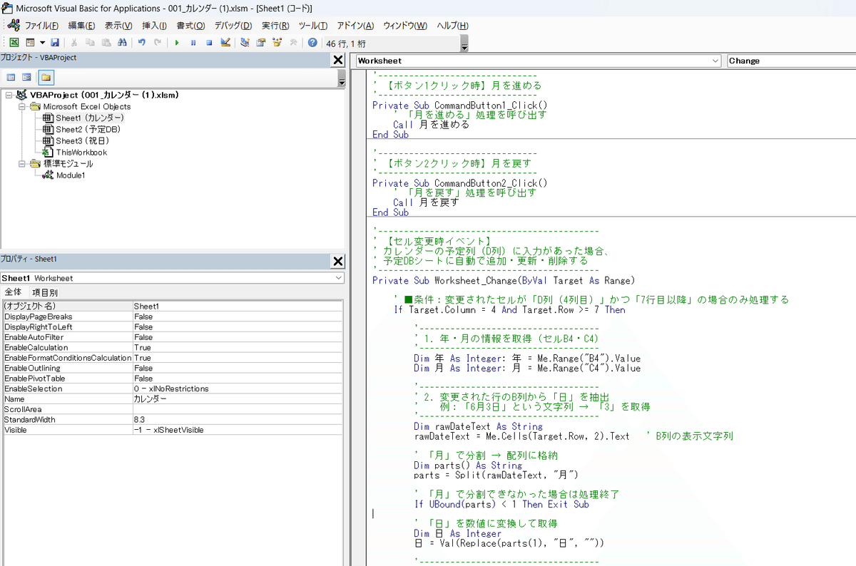Switch to Excel with the View Excel icon
Image resolution: width=856 pixels, height=566 pixels.
coord(13,42)
